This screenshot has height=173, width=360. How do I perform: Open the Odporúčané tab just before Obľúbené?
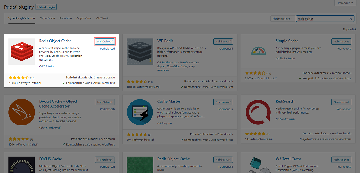pos(84,18)
